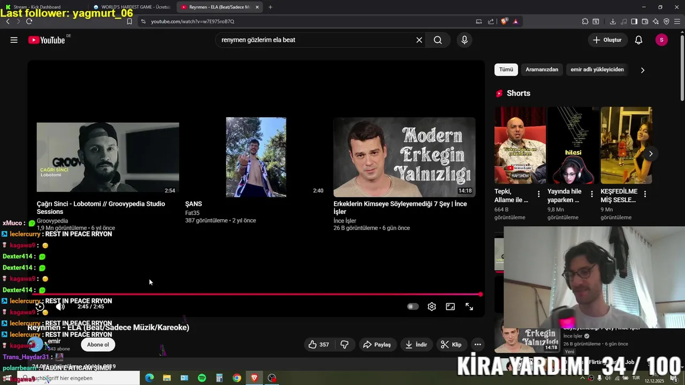The width and height of the screenshot is (685, 385).
Task: Subscribe with the Abone ol button
Action: click(98, 344)
